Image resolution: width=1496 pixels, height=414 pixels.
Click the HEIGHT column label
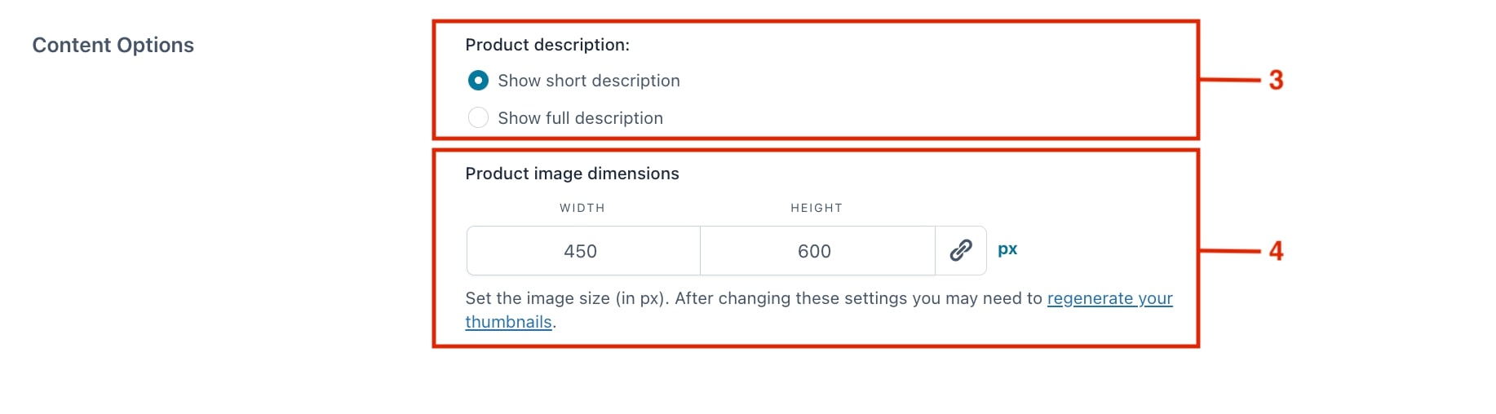tap(817, 208)
